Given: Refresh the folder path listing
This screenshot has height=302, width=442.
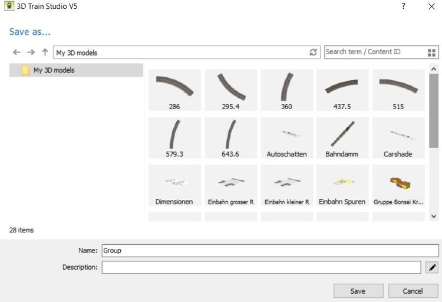Looking at the screenshot, I should click(313, 52).
